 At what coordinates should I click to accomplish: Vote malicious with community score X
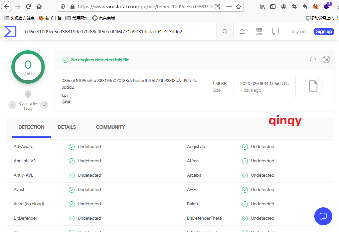coord(12,105)
